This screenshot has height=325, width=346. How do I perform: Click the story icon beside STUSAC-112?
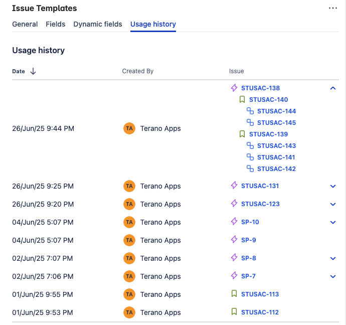click(234, 312)
